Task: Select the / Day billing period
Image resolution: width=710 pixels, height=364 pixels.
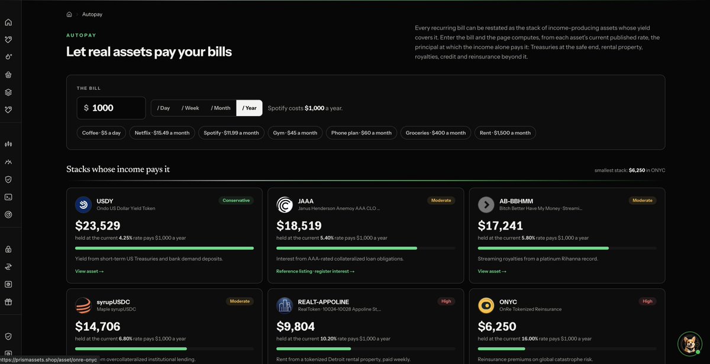Action: click(x=163, y=108)
